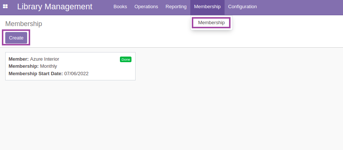Select Membership entry in the dropdown list
The height and width of the screenshot is (150, 343).
tap(211, 23)
